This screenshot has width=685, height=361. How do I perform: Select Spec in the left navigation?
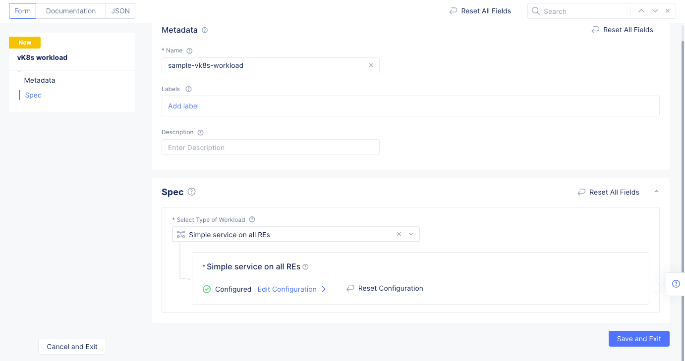click(x=33, y=95)
